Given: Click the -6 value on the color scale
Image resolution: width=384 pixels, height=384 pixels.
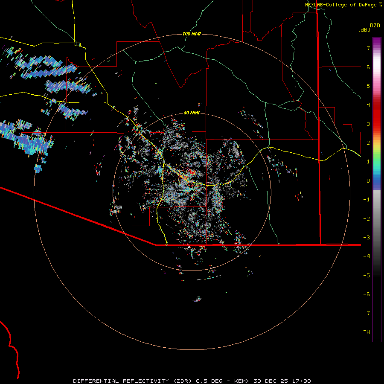Looking at the screenshot, I should tap(367, 294).
